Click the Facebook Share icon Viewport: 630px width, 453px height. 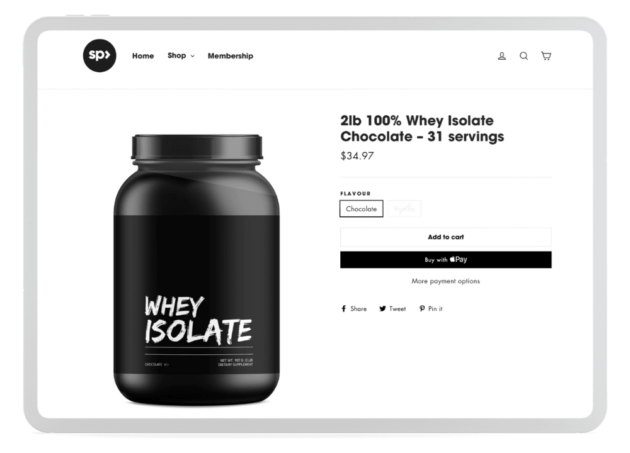(343, 309)
